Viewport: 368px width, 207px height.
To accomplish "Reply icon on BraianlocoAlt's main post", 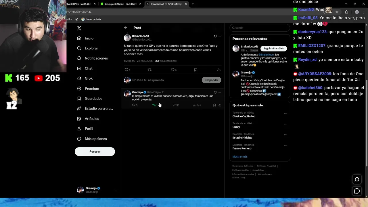I will [126, 70].
